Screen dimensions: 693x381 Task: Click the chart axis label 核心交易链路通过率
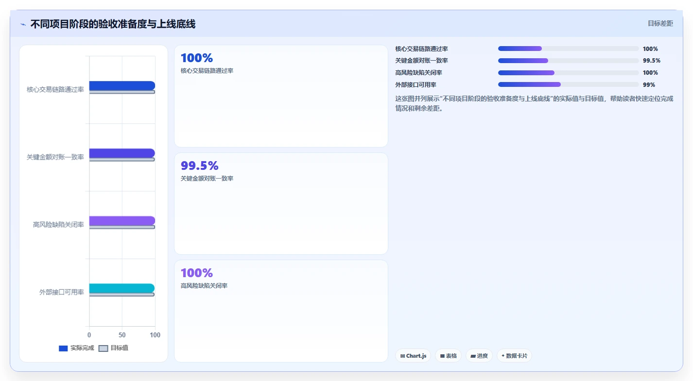pos(55,89)
